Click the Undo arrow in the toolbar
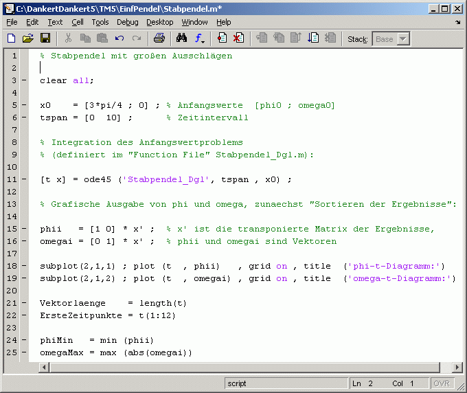Screen dimensions: 467x393 coord(120,38)
